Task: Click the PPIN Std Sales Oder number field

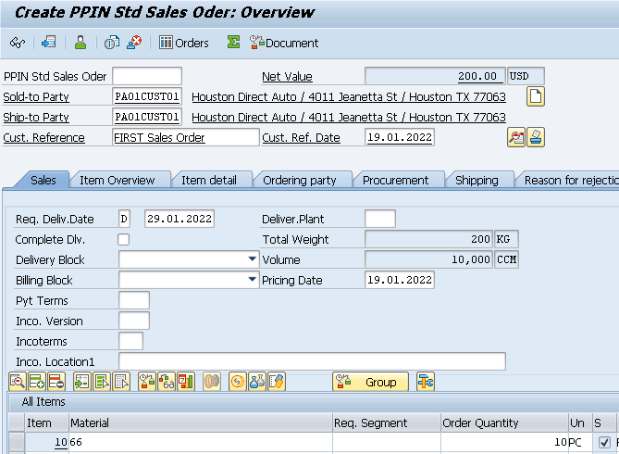Action: [x=147, y=76]
